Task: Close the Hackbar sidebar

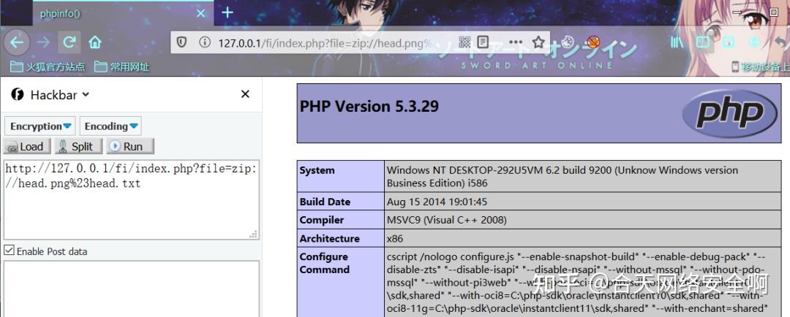Action: (x=245, y=94)
